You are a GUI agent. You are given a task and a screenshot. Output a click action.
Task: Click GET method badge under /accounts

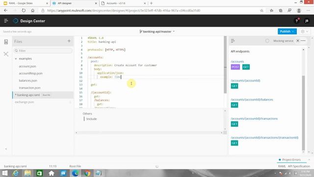tap(246, 67)
